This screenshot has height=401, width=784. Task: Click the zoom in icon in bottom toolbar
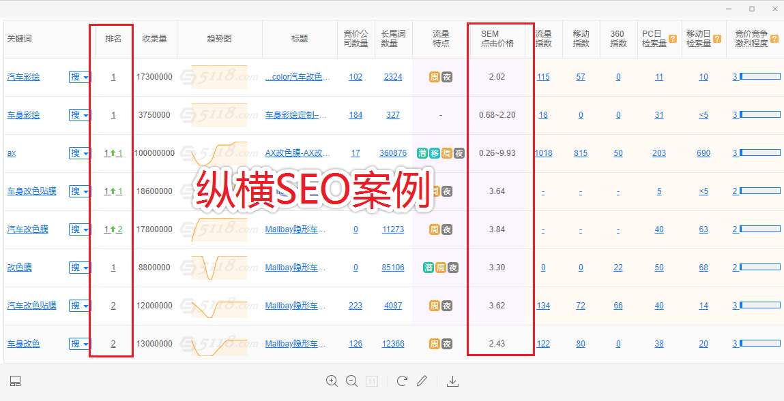tap(332, 381)
